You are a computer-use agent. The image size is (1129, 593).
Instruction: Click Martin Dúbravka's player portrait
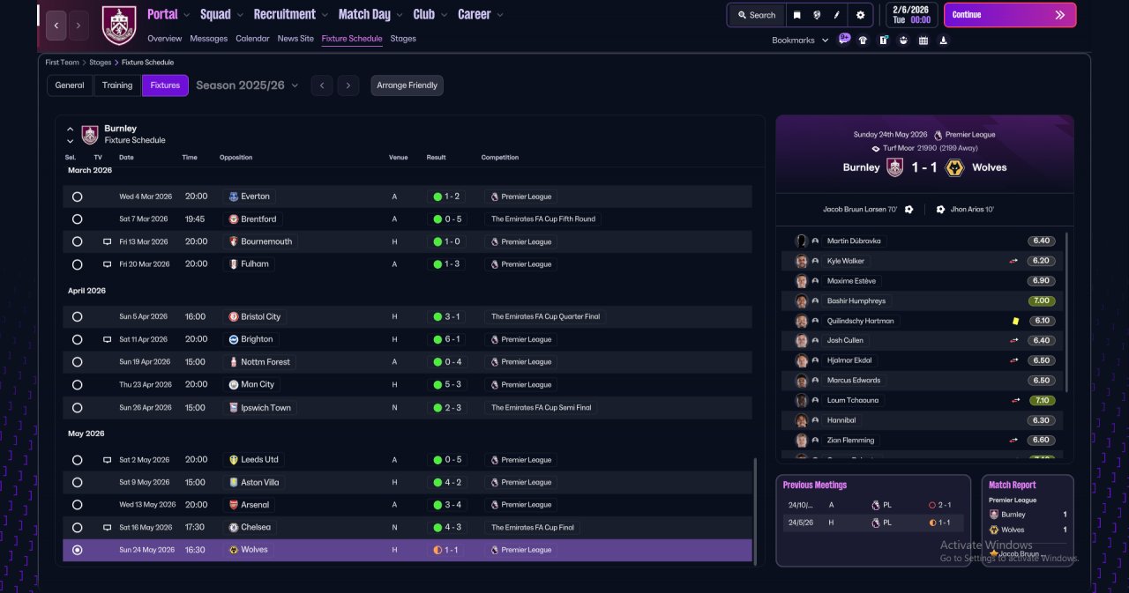pos(802,241)
